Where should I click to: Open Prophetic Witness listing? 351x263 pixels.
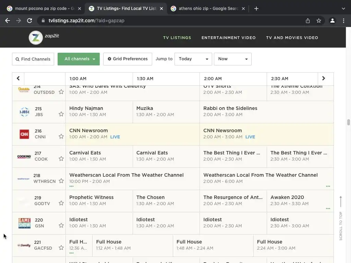click(x=99, y=201)
